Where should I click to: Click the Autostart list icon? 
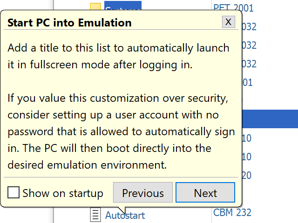95,215
